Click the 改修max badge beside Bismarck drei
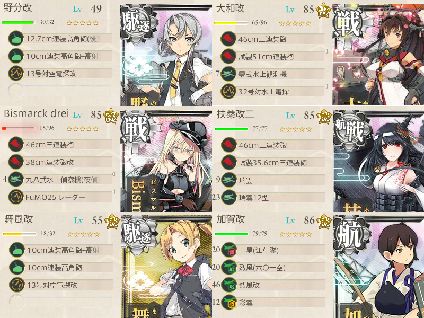This screenshot has width=424, height=318. [111, 117]
